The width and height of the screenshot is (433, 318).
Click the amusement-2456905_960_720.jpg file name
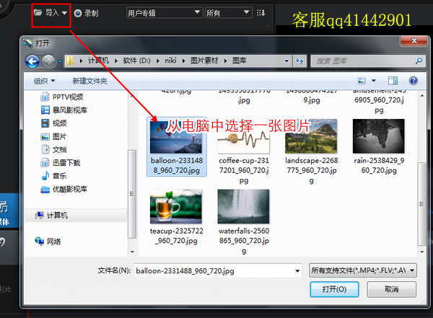(379, 100)
